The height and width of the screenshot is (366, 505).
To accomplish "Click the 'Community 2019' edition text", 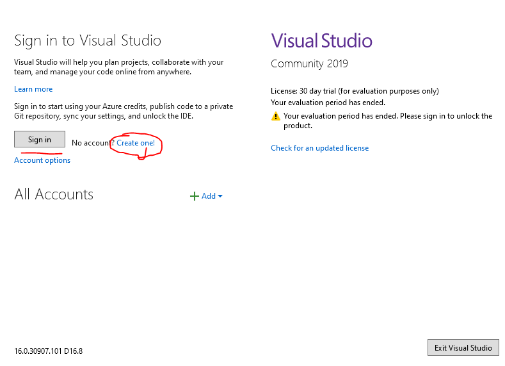I will pyautogui.click(x=309, y=63).
